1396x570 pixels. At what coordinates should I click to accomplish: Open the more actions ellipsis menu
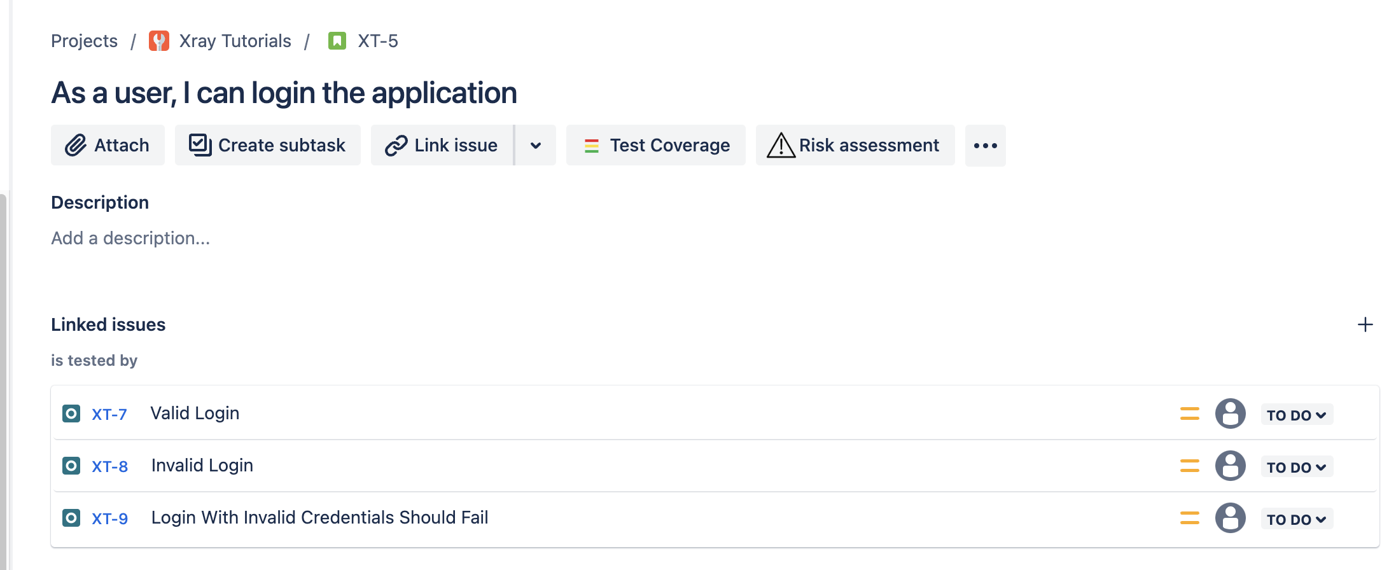[x=986, y=146]
